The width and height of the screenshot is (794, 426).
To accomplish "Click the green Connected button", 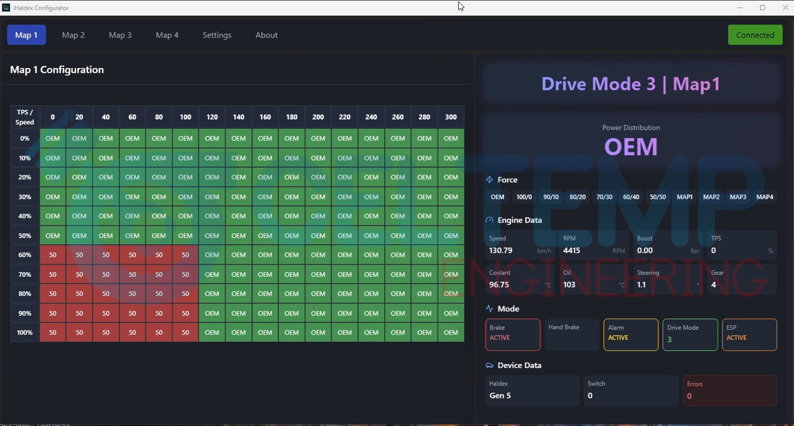I will tap(755, 35).
